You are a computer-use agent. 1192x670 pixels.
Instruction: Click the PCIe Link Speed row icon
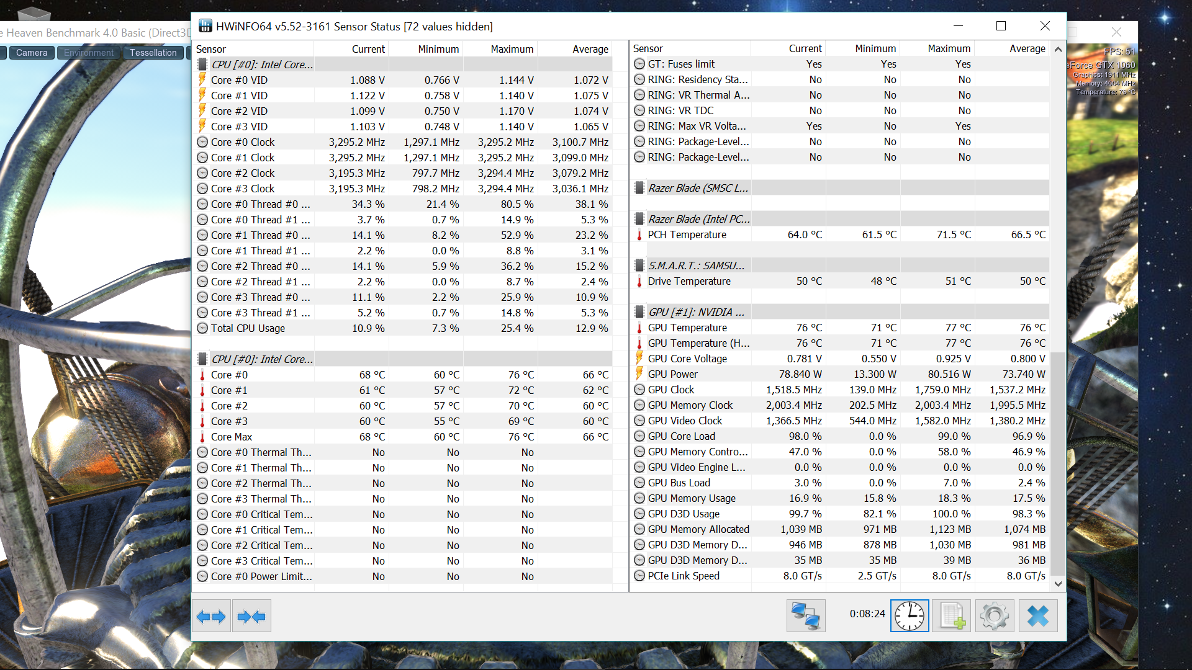pyautogui.click(x=639, y=576)
